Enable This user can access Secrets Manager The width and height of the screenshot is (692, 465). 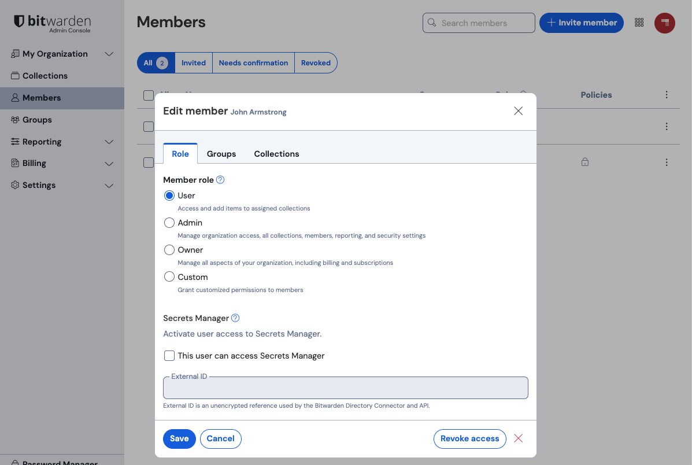(x=169, y=355)
